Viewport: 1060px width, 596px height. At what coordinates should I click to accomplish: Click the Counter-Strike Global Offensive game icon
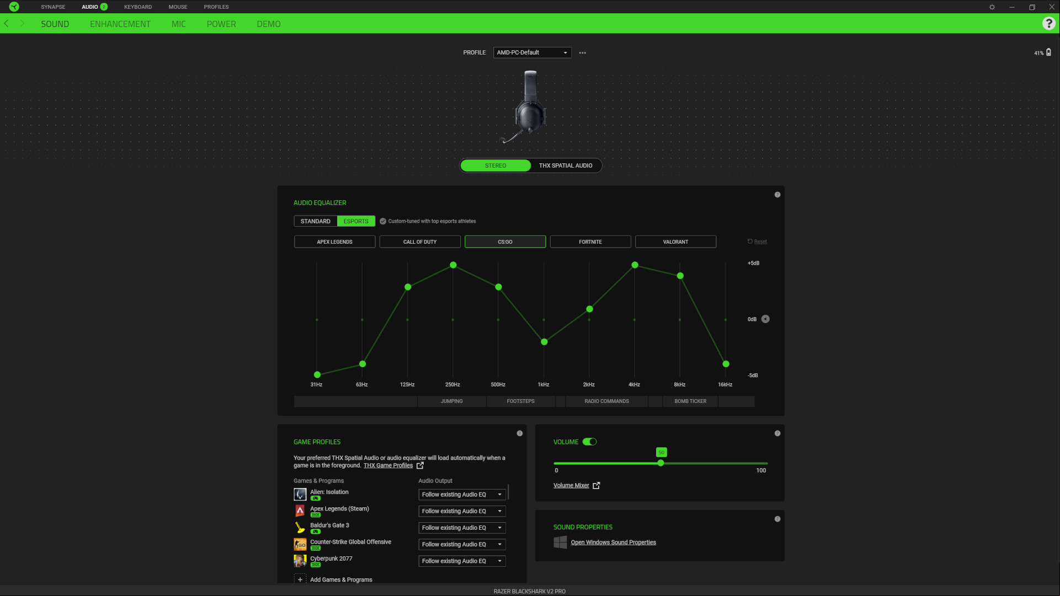point(300,544)
